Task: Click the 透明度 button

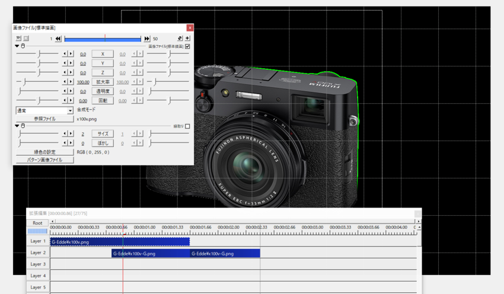Action: point(103,91)
